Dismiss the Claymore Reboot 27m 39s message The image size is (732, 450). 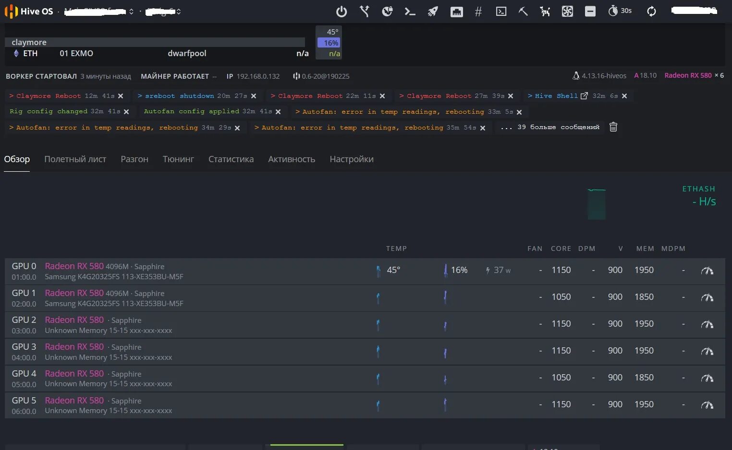click(511, 96)
